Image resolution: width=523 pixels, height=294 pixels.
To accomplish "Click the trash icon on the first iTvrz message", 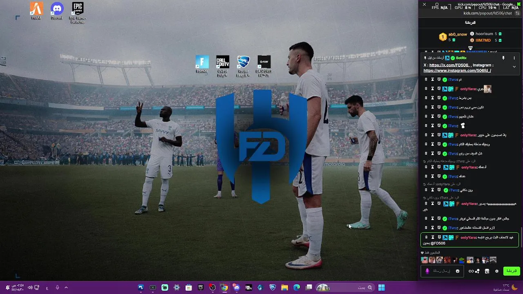I will point(426,80).
